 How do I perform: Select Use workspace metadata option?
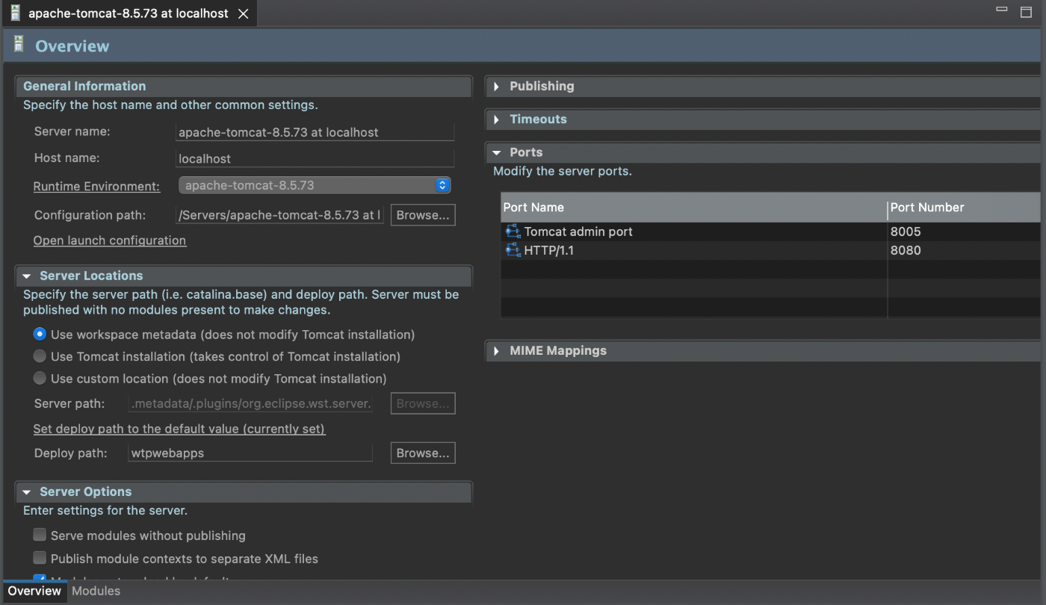pos(40,335)
